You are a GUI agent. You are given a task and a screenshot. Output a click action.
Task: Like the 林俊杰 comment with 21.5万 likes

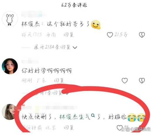[x=110, y=35]
